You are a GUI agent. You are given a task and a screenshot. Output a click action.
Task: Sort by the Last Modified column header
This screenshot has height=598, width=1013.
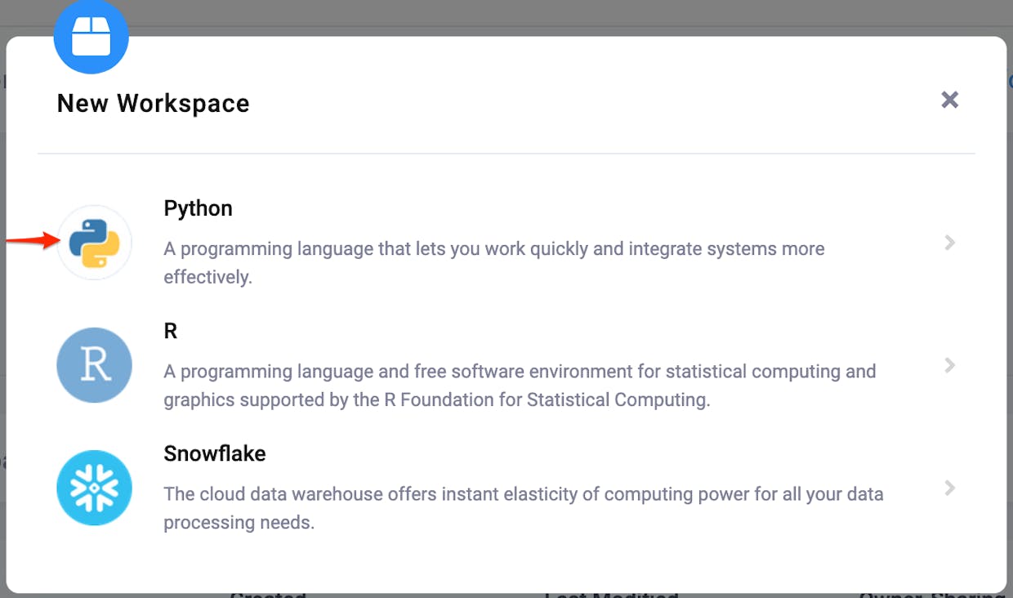tap(611, 595)
